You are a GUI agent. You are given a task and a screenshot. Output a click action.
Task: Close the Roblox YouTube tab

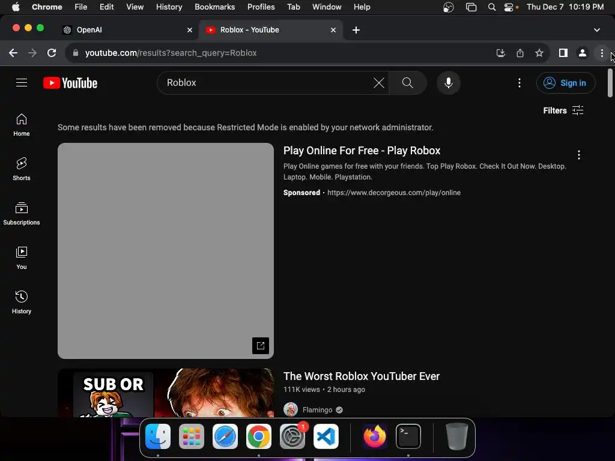333,30
